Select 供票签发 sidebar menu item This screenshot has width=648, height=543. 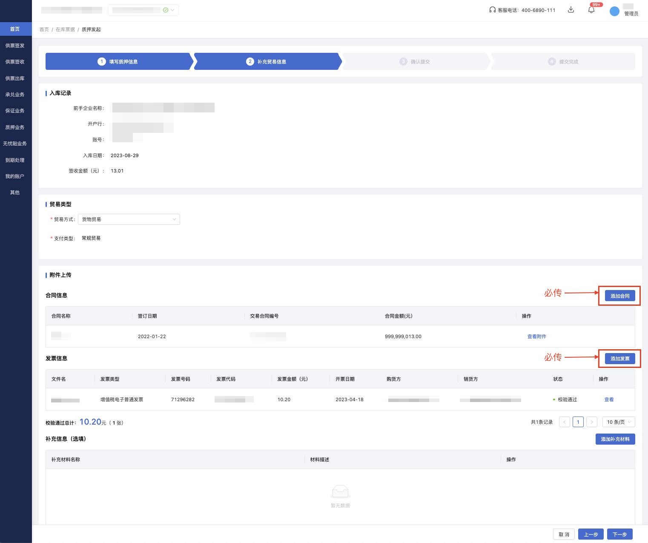(15, 46)
